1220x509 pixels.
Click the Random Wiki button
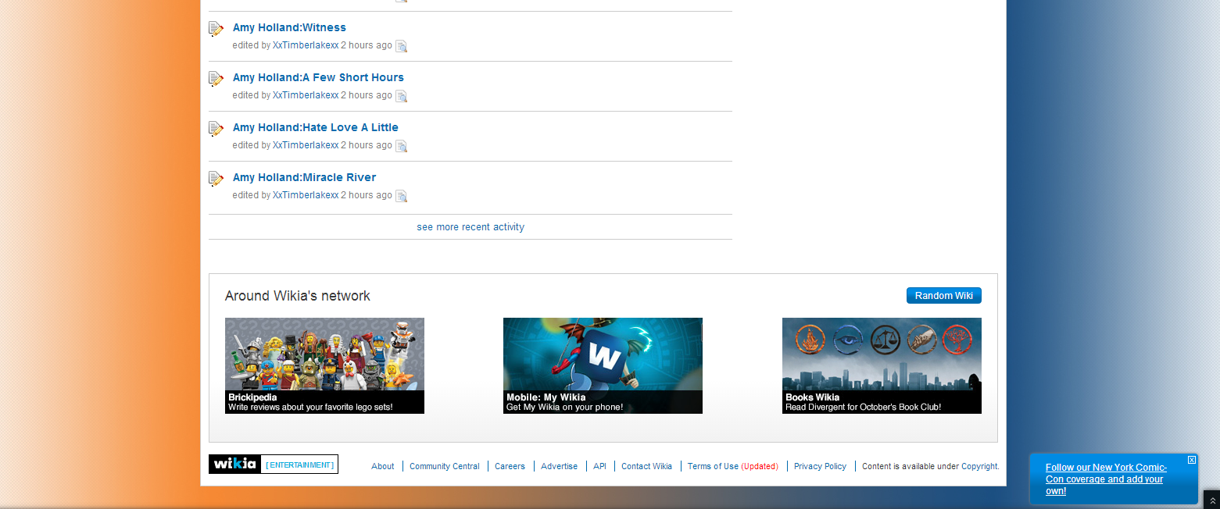pyautogui.click(x=944, y=296)
